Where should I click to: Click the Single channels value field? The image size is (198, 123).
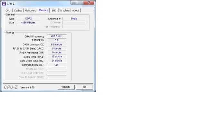pyautogui.click(x=74, y=19)
